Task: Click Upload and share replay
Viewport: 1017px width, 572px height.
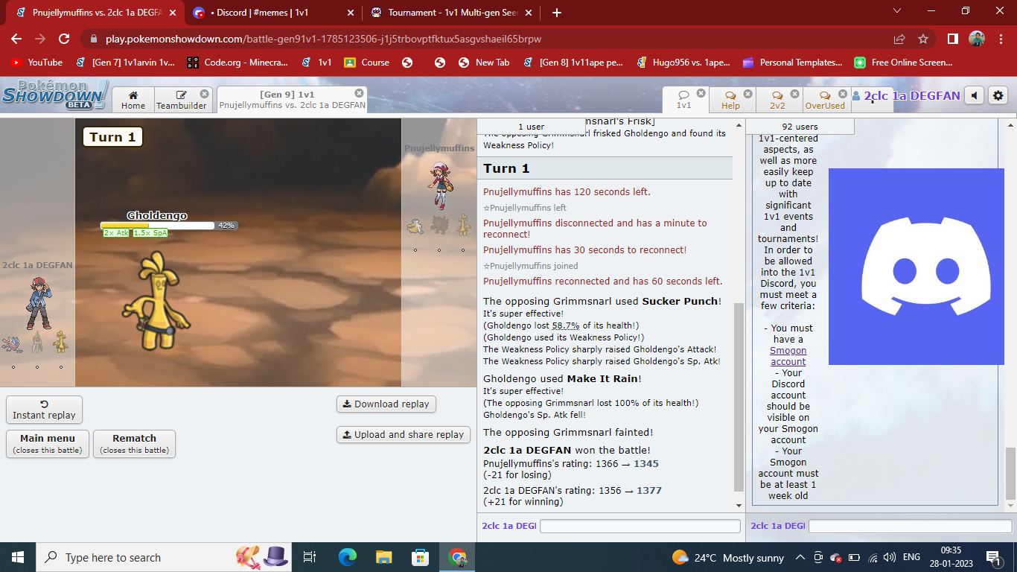Action: pos(403,434)
